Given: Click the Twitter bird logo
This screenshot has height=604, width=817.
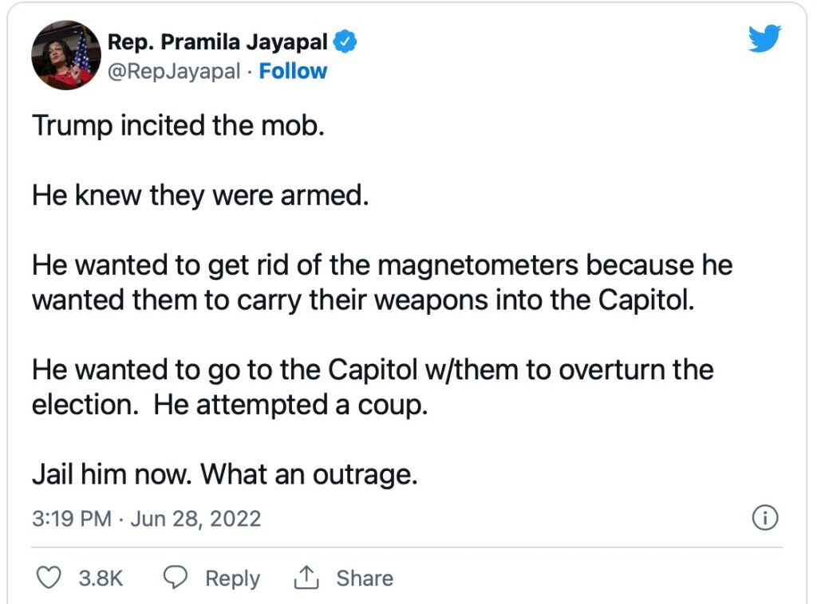Looking at the screenshot, I should tap(764, 39).
